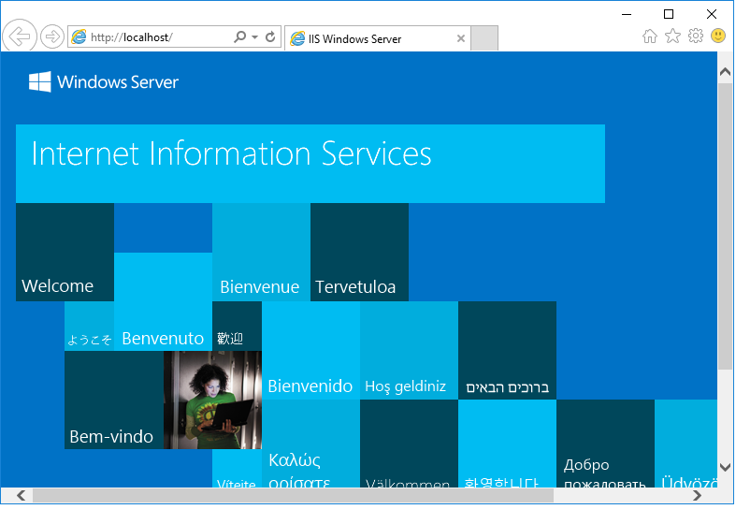Click the horizontal scrollbar right arrow
This screenshot has width=736, height=524.
point(697,495)
